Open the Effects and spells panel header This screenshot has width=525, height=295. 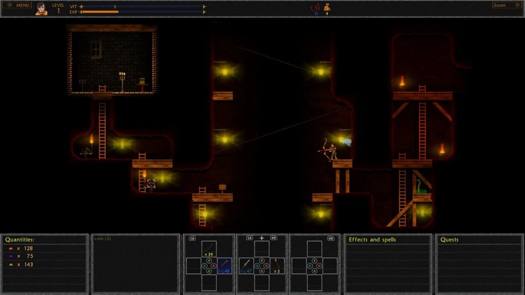tap(372, 240)
